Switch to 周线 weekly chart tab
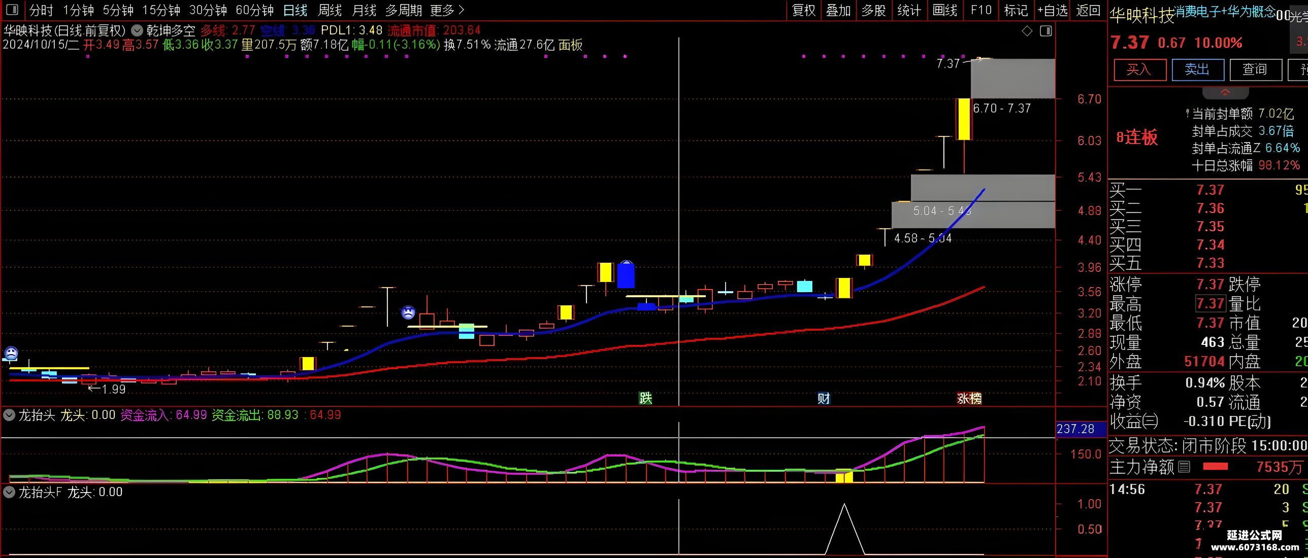1308x558 pixels. [330, 10]
